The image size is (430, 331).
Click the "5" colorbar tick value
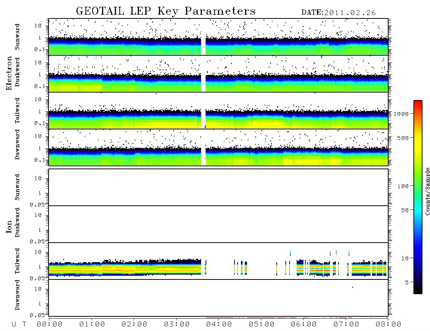tap(407, 282)
